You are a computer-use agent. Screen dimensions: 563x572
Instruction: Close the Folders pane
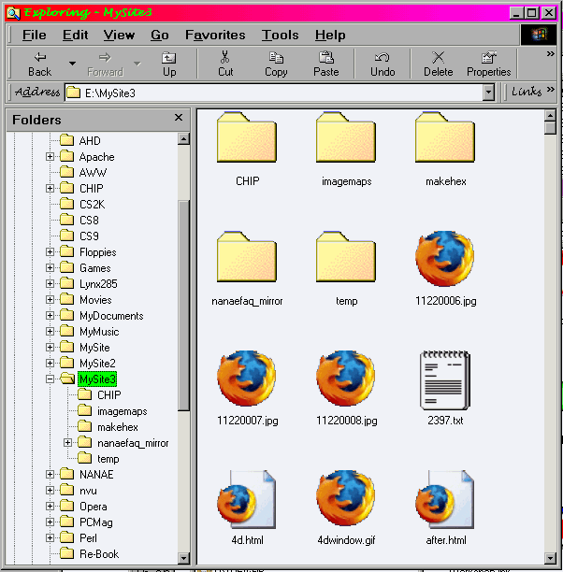[179, 118]
